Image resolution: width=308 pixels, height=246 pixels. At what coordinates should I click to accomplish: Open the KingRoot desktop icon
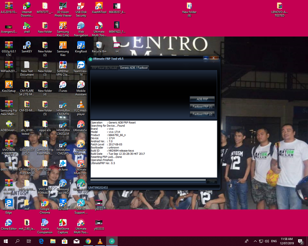pos(81,47)
